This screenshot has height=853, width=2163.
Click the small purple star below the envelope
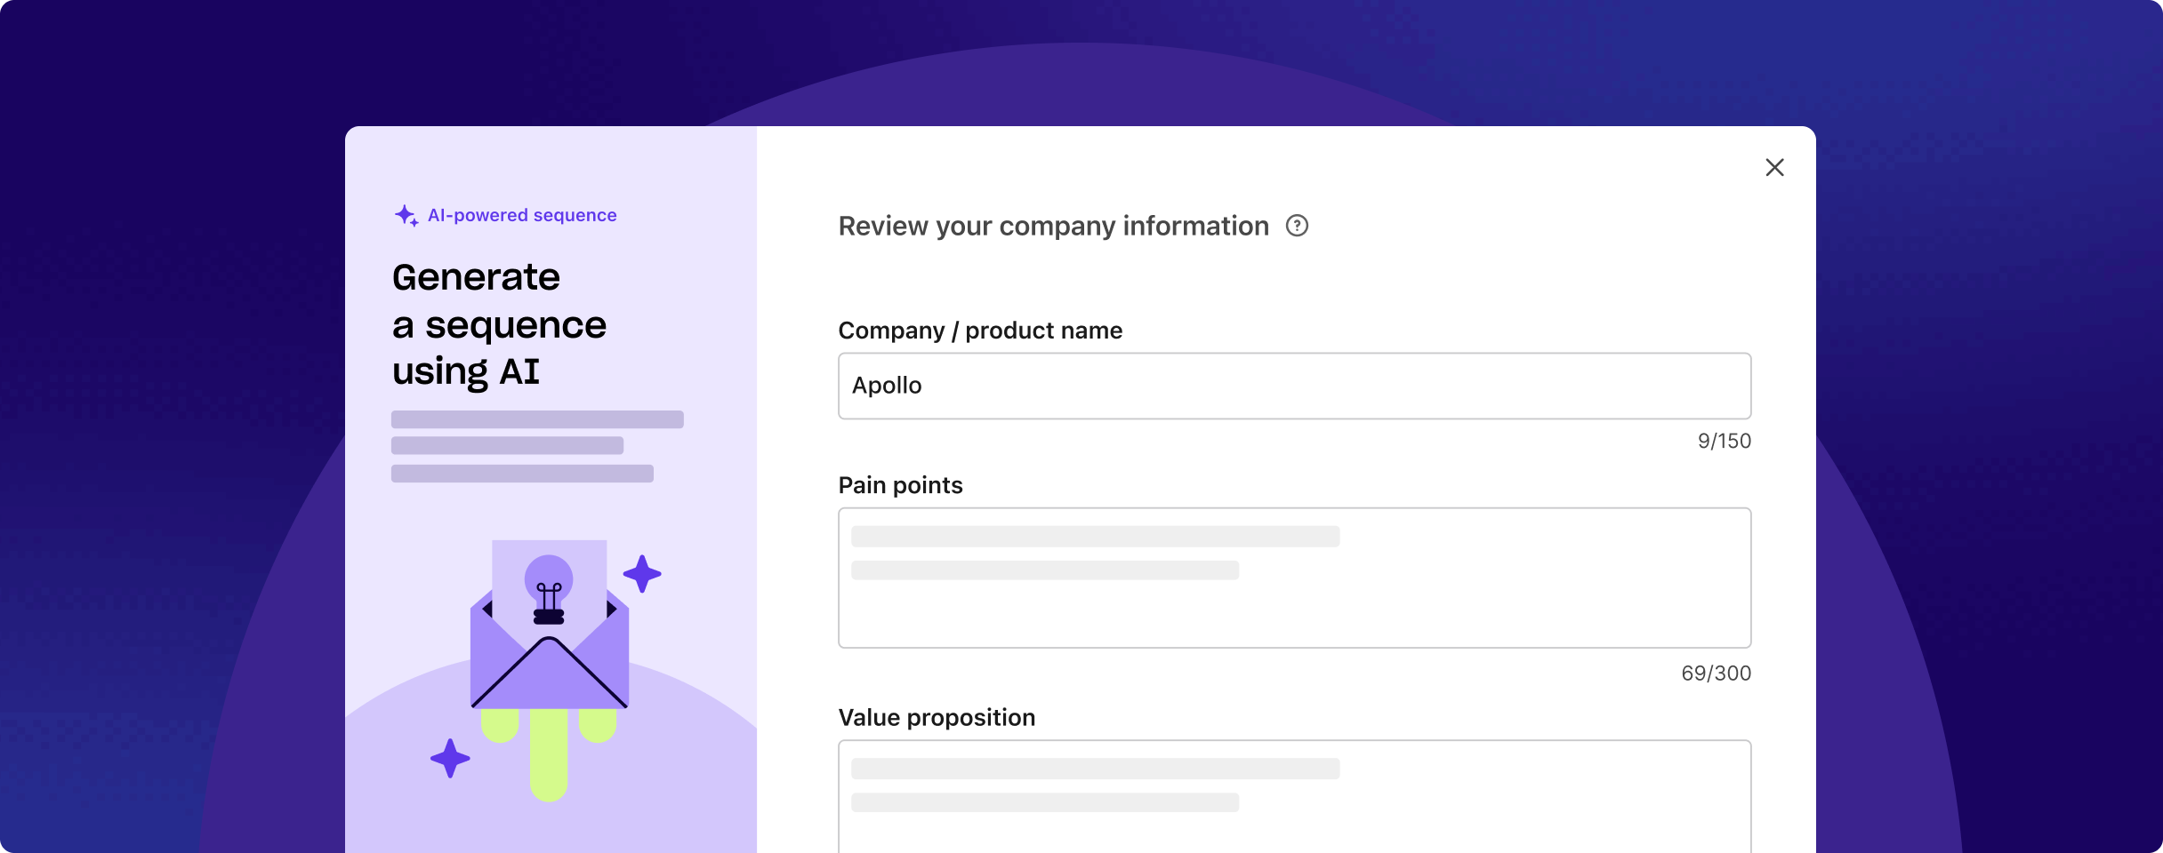[450, 758]
